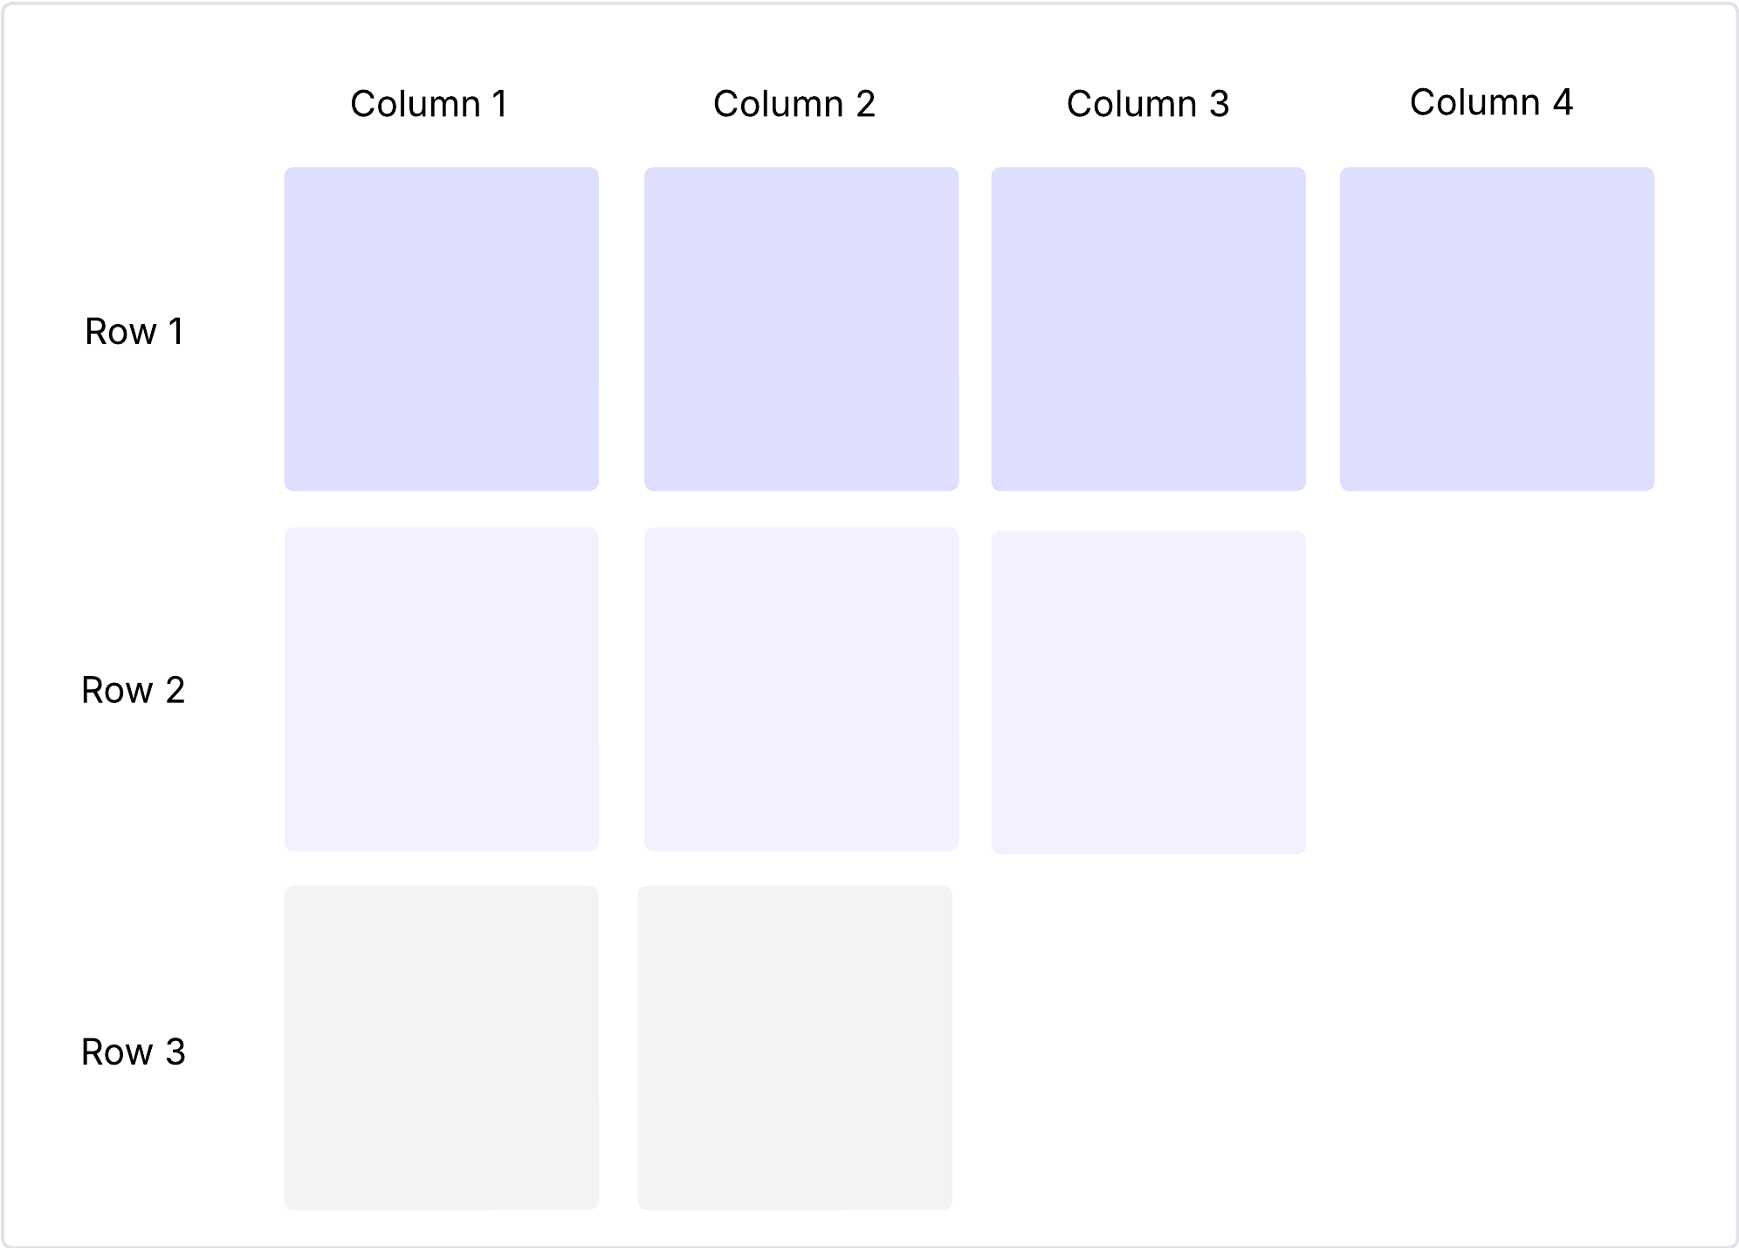
Task: Click the Row 1 label
Action: (134, 332)
